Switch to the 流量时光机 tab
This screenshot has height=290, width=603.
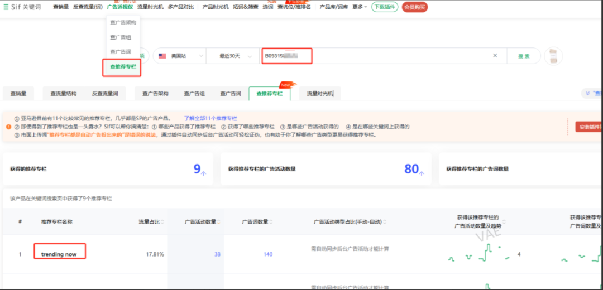320,93
